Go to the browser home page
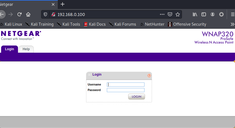The width and height of the screenshot is (235, 128). (28, 15)
